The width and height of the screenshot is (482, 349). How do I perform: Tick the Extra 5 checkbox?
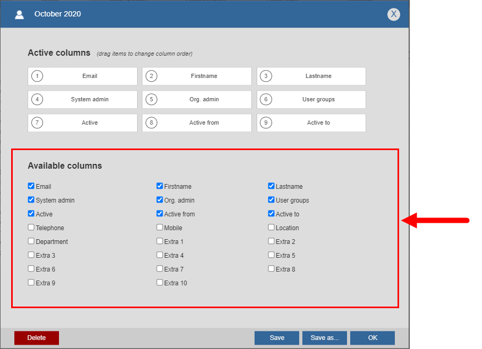pyautogui.click(x=271, y=255)
